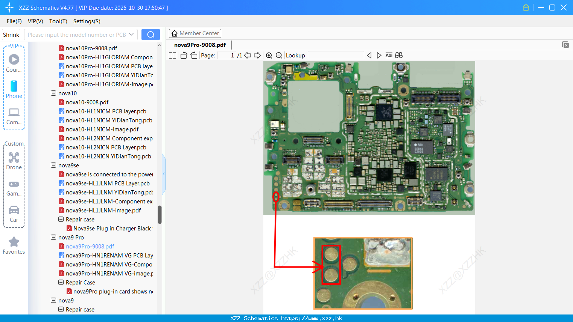
Task: Select the nova9Pro-9008.pdf document tab
Action: click(200, 45)
